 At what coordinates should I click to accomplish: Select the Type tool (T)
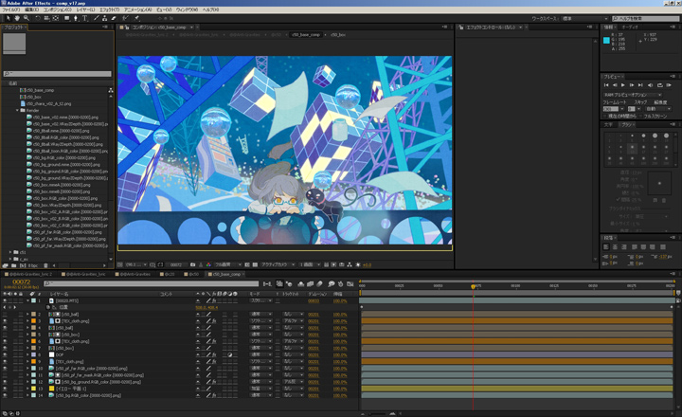point(85,18)
